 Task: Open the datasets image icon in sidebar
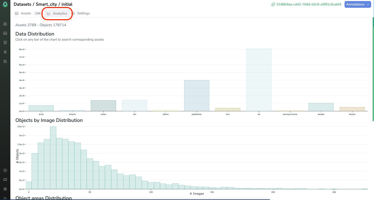point(5,33)
